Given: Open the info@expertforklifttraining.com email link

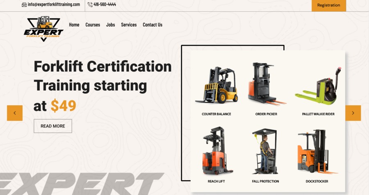Looking at the screenshot, I should point(54,5).
